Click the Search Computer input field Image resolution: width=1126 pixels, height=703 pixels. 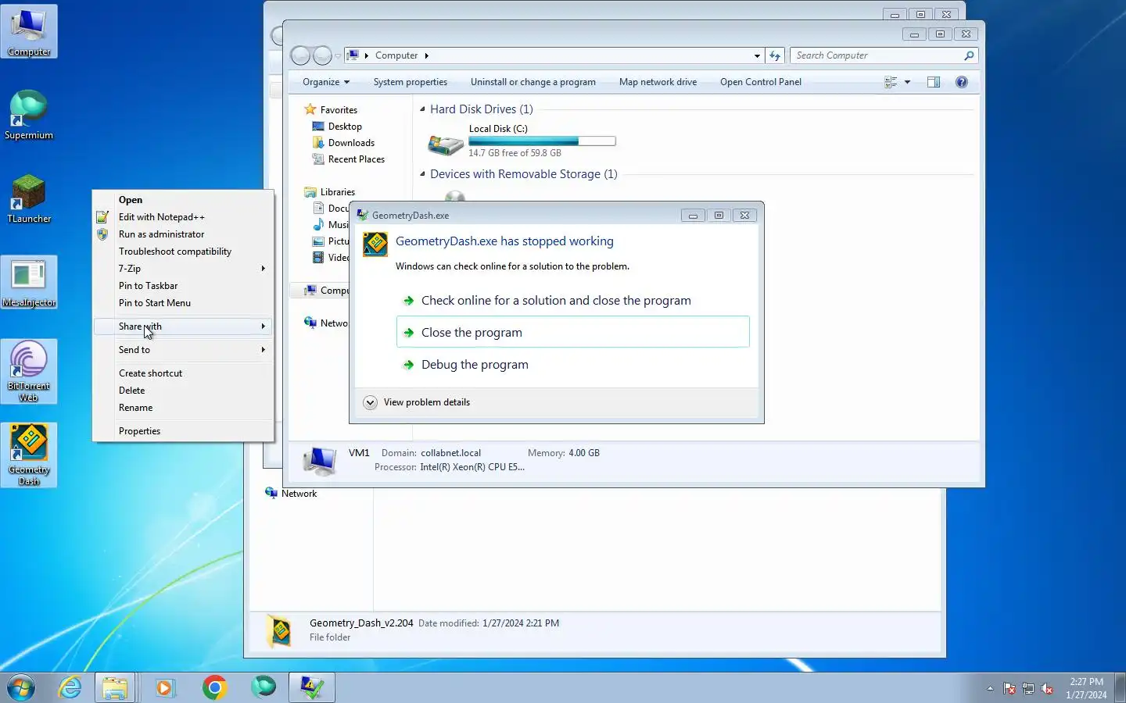[877, 55]
